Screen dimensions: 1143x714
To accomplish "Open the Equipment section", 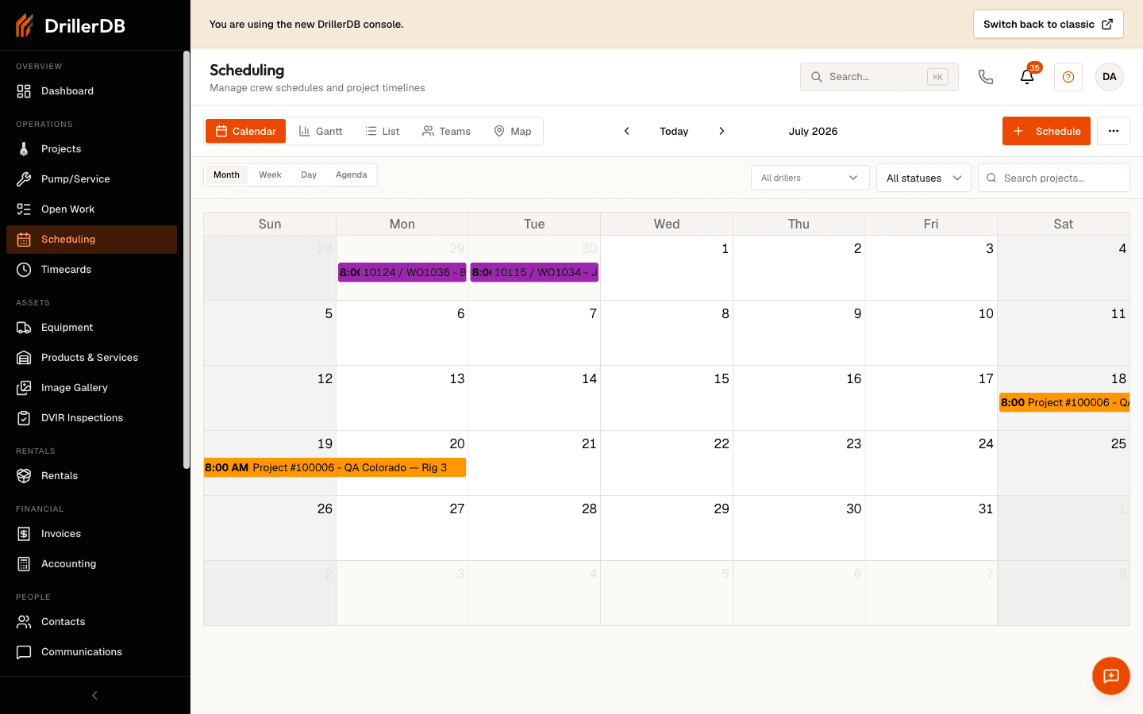I will tap(91, 328).
